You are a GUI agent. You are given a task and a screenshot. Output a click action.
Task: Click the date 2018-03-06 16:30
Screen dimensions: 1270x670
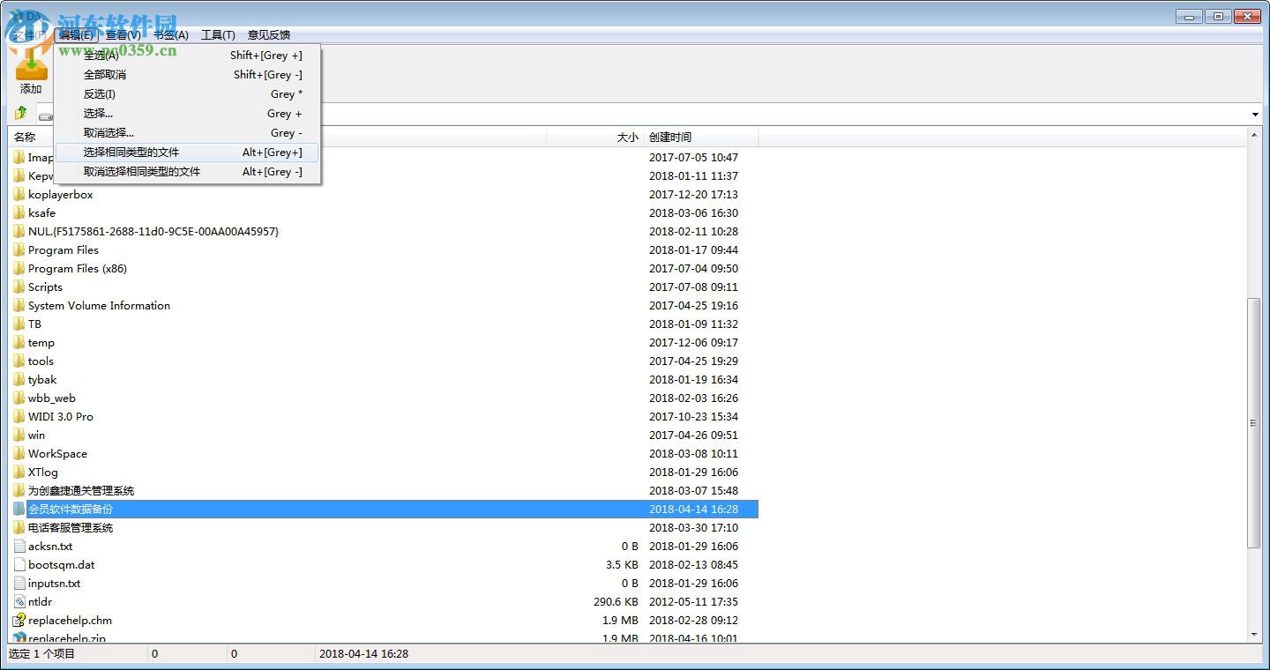point(693,212)
